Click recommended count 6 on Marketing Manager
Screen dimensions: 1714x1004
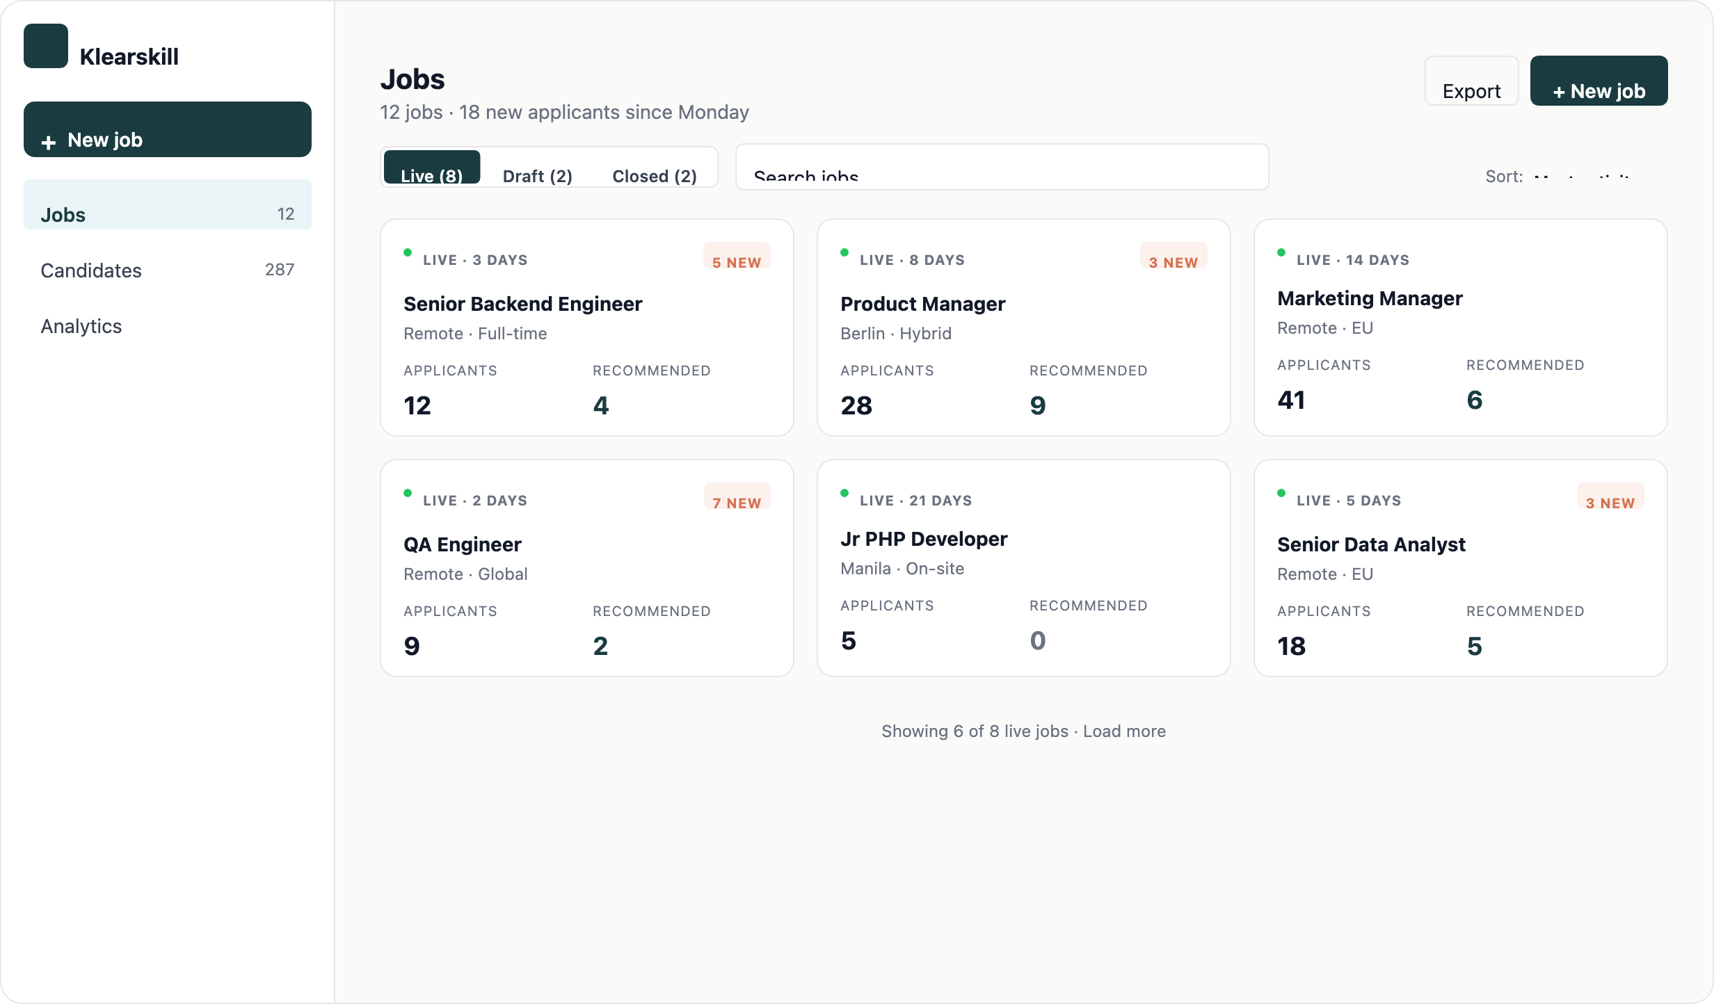pyautogui.click(x=1475, y=400)
